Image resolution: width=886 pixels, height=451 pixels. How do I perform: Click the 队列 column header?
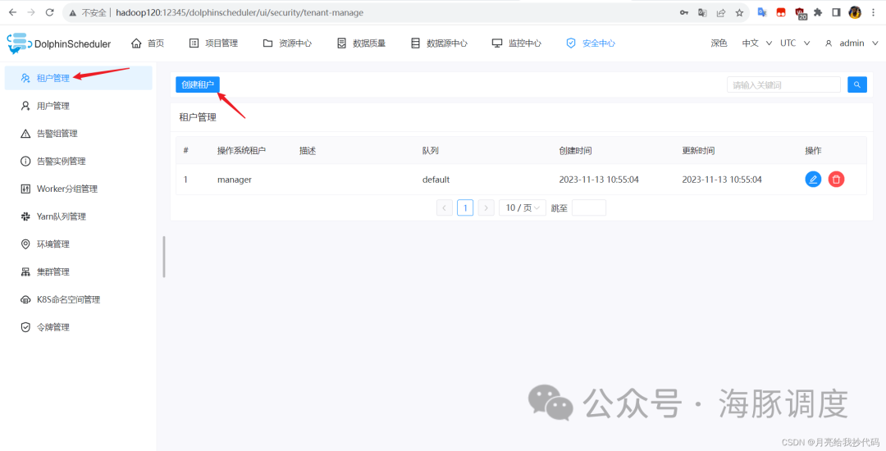[x=431, y=151]
